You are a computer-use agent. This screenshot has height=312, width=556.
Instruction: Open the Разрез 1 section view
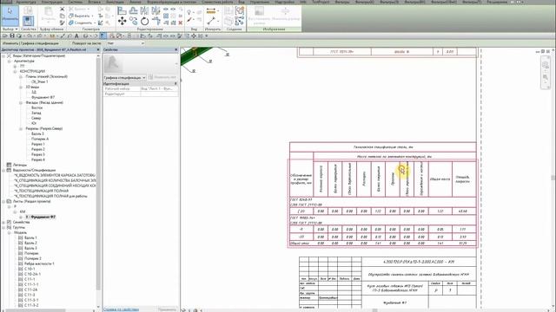tap(38, 144)
